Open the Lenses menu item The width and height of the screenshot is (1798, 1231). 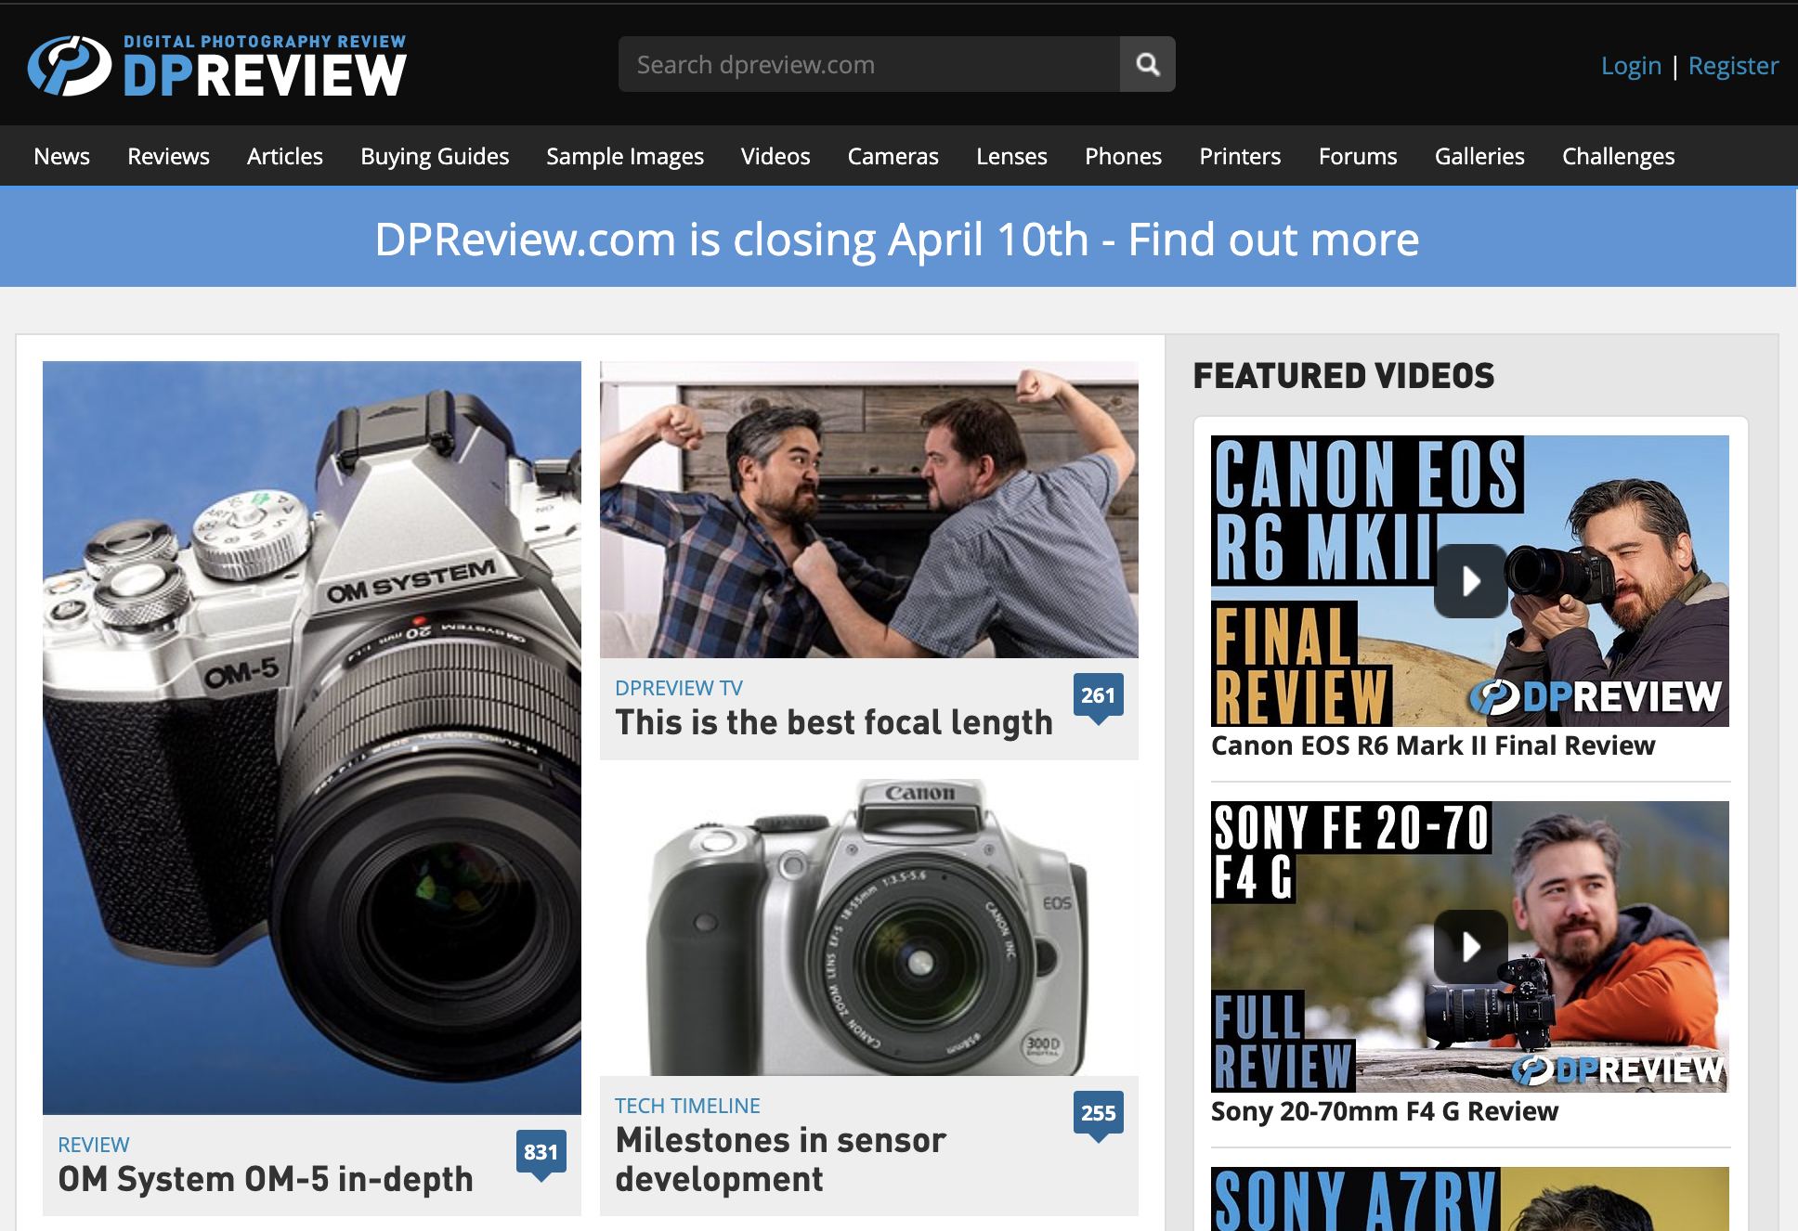[x=1011, y=156]
